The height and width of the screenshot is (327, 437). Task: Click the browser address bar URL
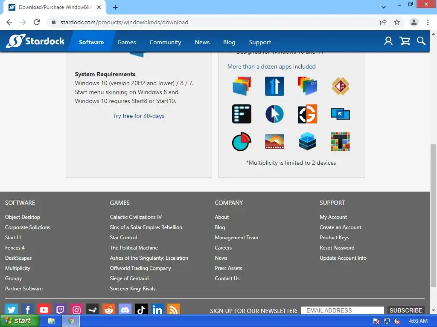tap(124, 22)
